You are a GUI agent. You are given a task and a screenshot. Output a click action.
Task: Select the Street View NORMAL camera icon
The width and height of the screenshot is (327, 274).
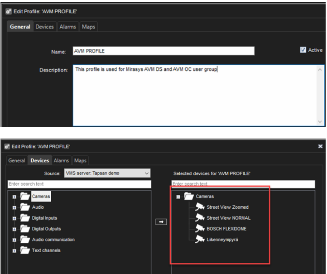[x=200, y=218]
